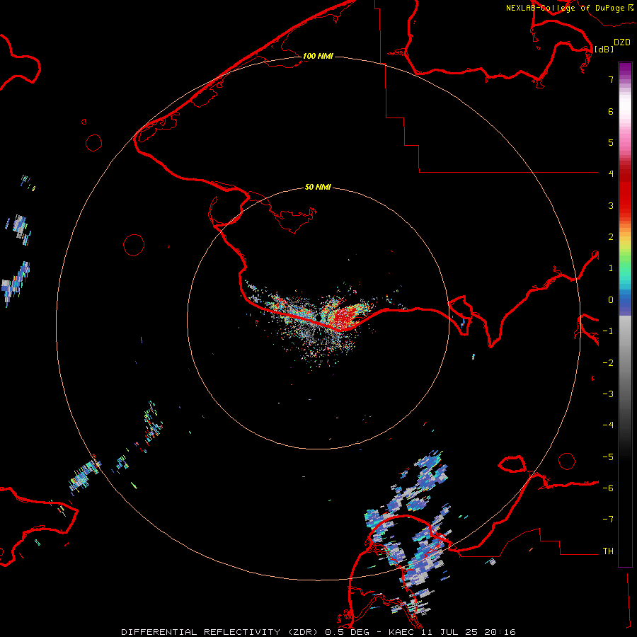This screenshot has height=637, width=637.
Task: Click the -4 value on the dB scale
Action: click(x=608, y=425)
